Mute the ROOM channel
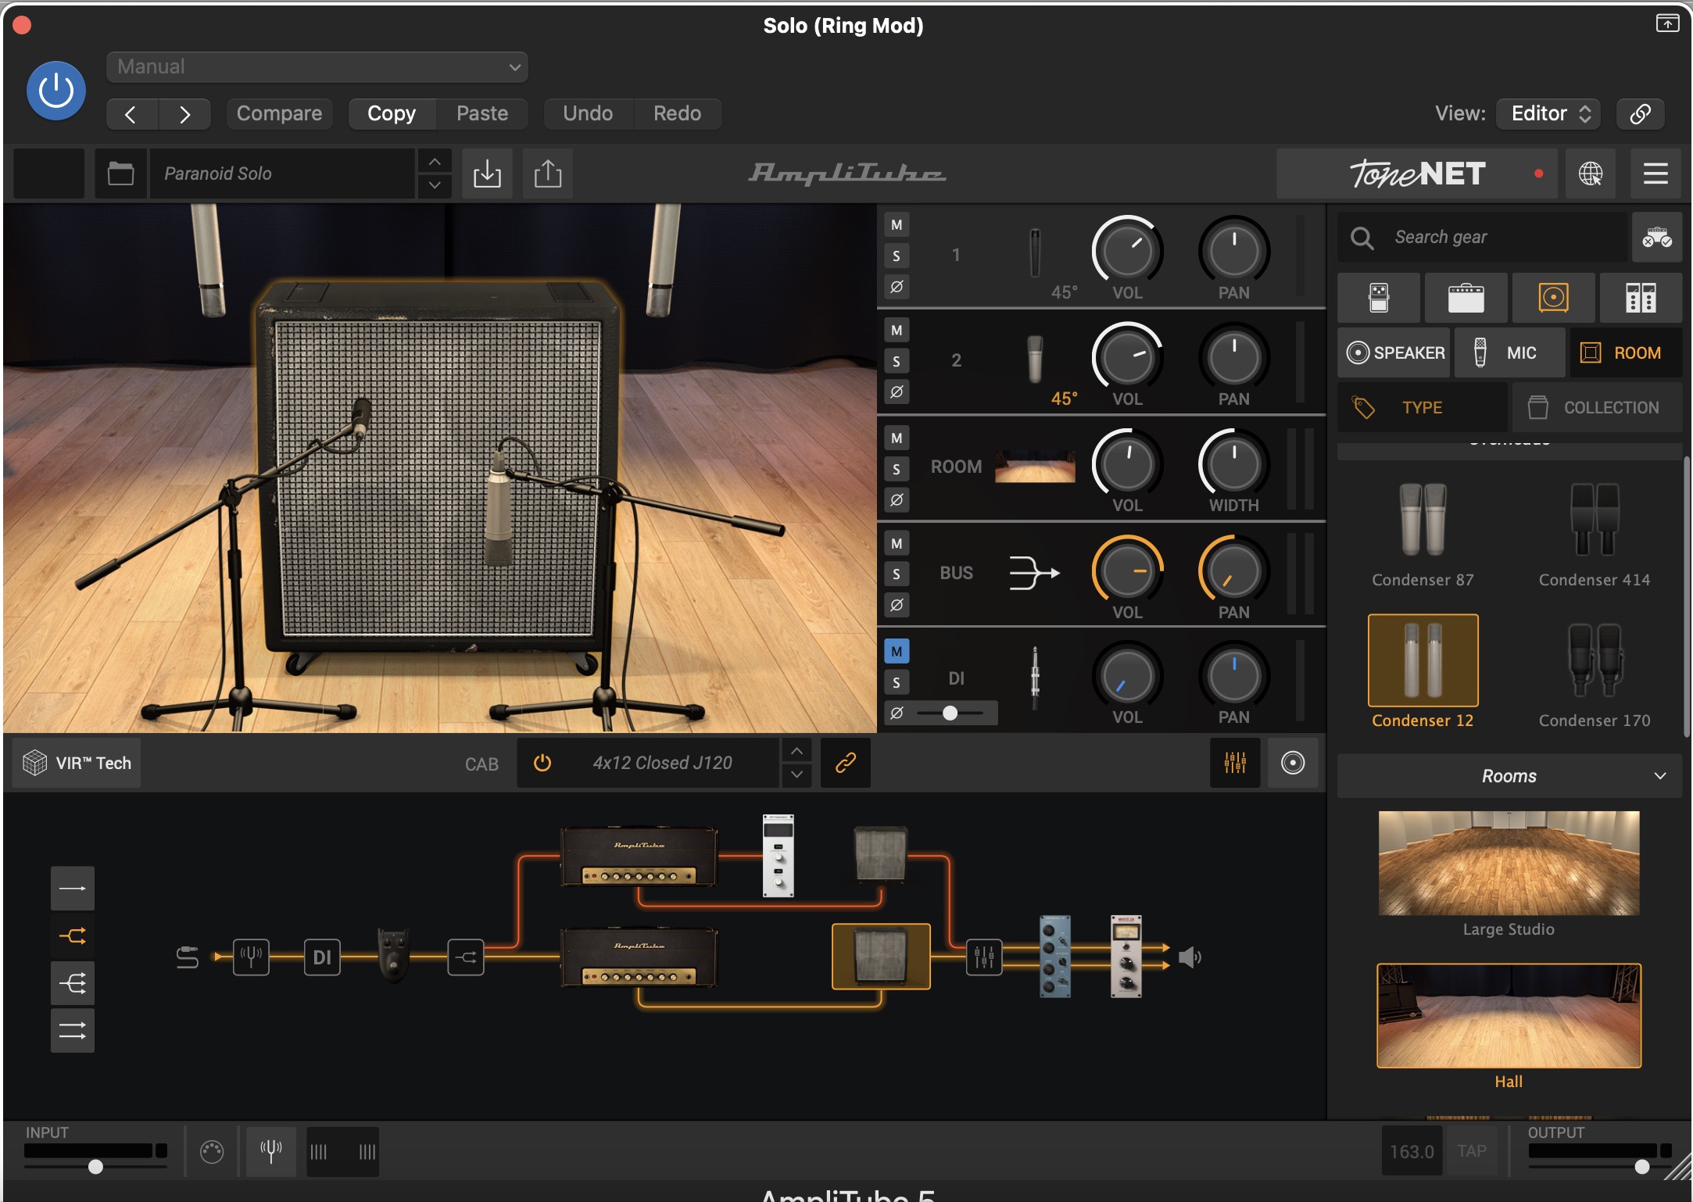This screenshot has height=1202, width=1693. [x=897, y=438]
